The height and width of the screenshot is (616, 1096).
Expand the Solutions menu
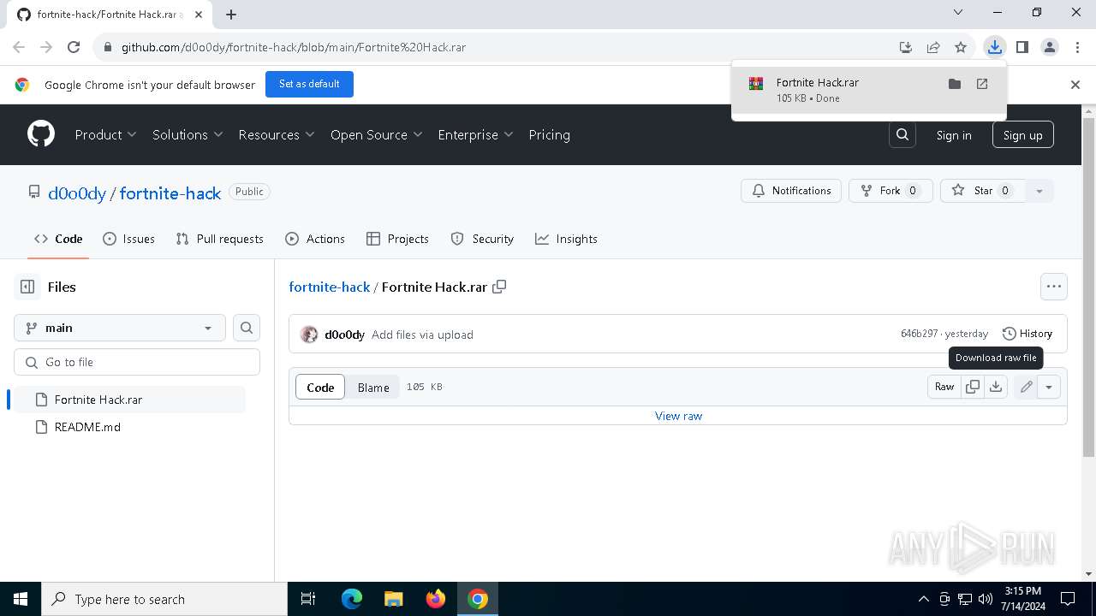(x=188, y=134)
